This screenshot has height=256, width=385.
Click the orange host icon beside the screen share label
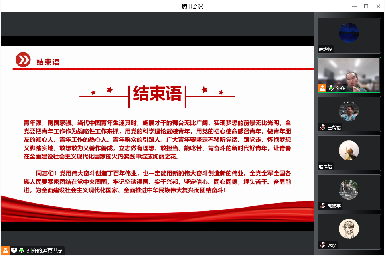pos(6,250)
